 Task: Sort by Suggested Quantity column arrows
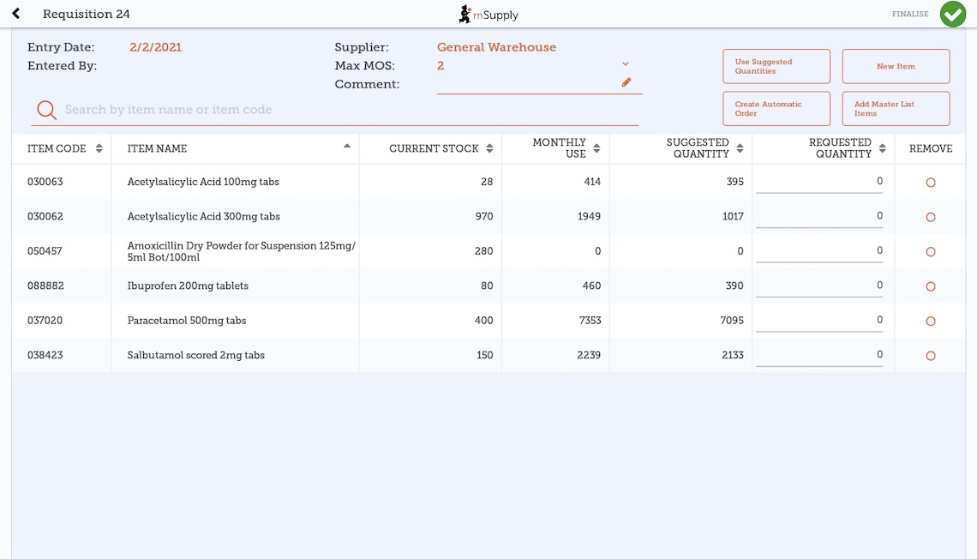click(740, 148)
